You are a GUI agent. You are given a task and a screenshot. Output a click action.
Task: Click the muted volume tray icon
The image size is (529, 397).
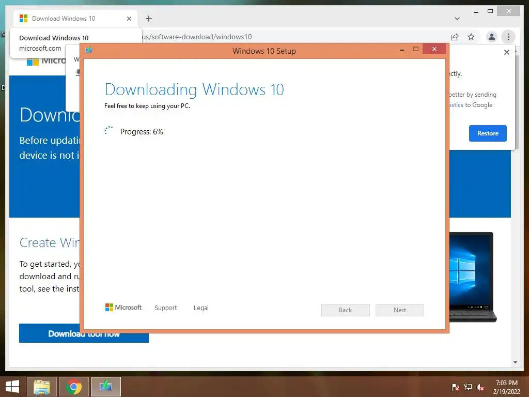(480, 387)
